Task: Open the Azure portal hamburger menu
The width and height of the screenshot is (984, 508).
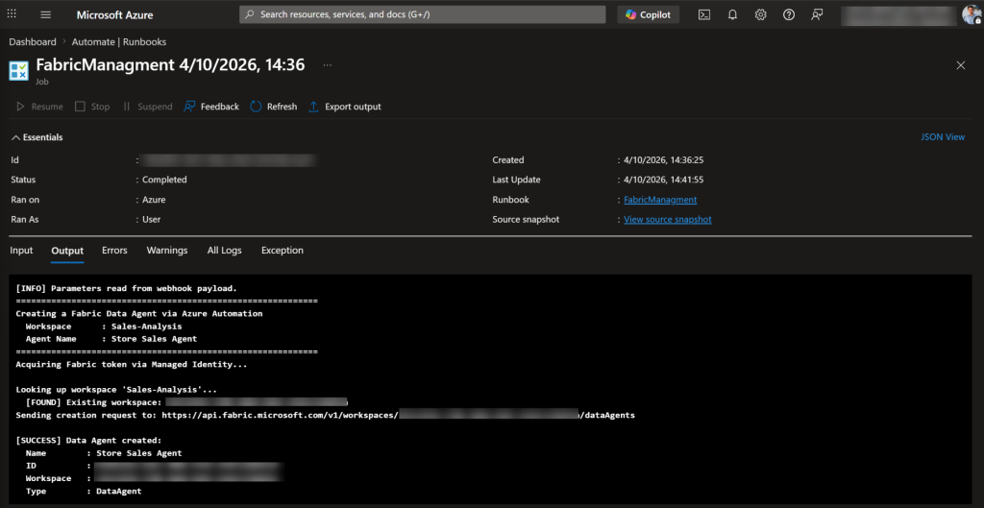Action: [x=45, y=15]
